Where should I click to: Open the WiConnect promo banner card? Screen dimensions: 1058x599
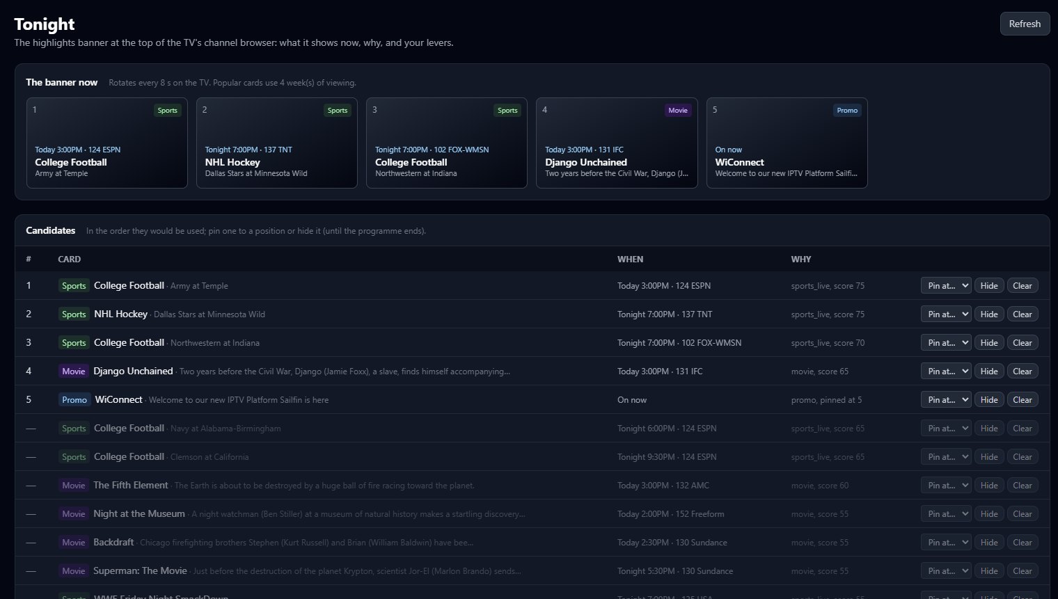787,143
